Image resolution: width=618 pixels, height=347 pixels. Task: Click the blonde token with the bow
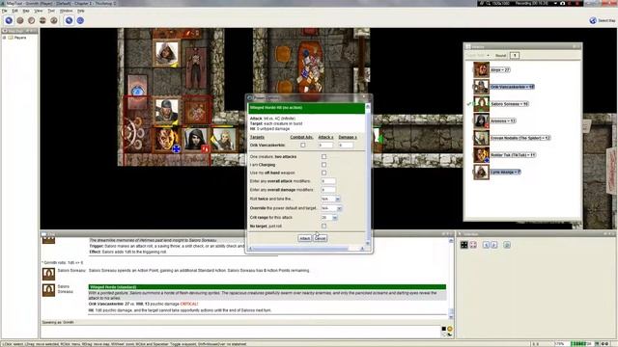pyautogui.click(x=224, y=139)
